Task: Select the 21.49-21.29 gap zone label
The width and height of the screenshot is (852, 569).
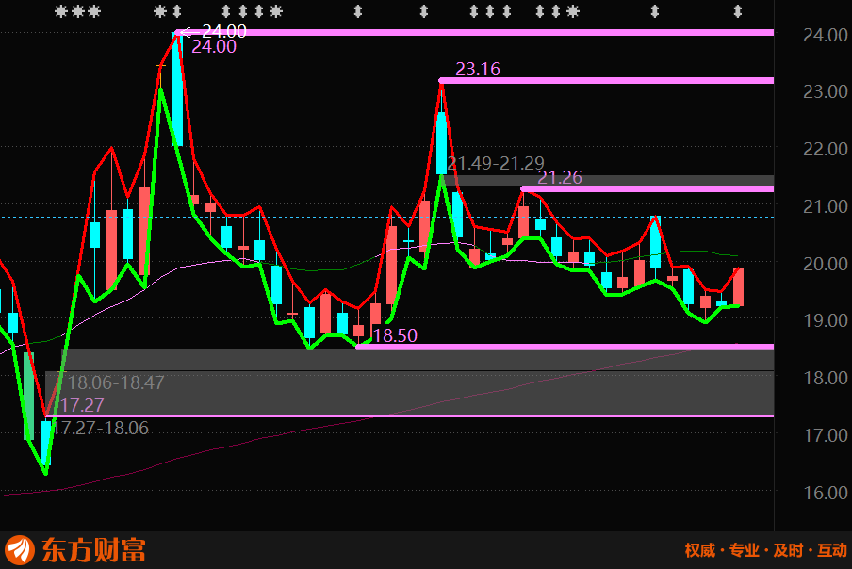Action: pos(496,162)
